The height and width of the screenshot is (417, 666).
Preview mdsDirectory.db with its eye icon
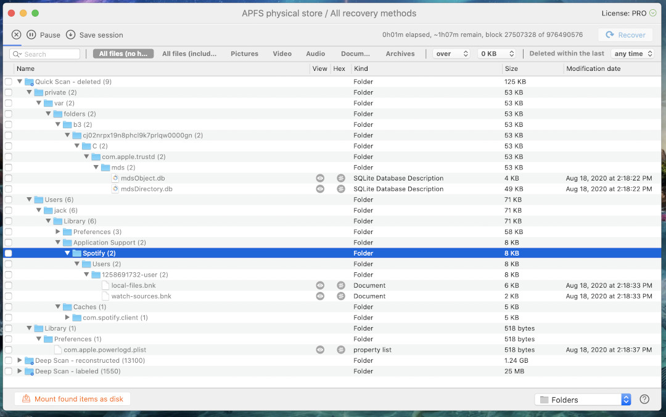coord(320,188)
